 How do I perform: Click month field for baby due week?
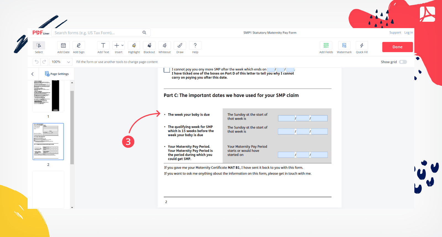click(x=303, y=118)
